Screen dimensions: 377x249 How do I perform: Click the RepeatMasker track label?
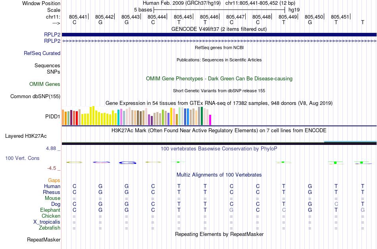44,239
